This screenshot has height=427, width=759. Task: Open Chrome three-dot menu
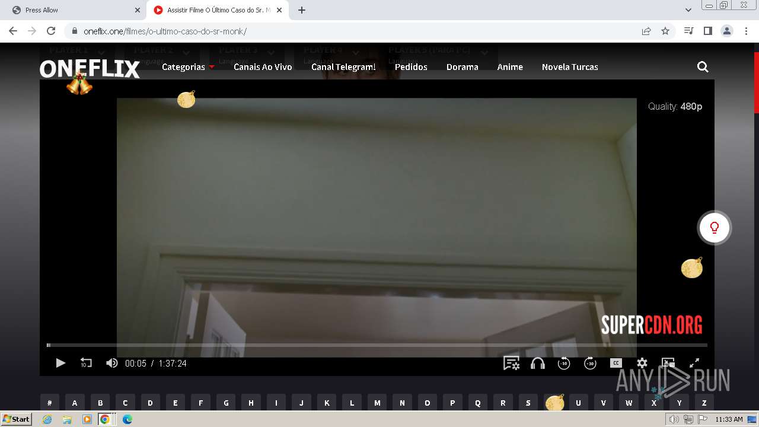(x=745, y=31)
